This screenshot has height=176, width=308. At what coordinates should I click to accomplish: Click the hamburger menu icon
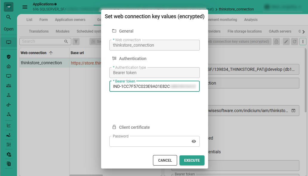(x=25, y=7)
